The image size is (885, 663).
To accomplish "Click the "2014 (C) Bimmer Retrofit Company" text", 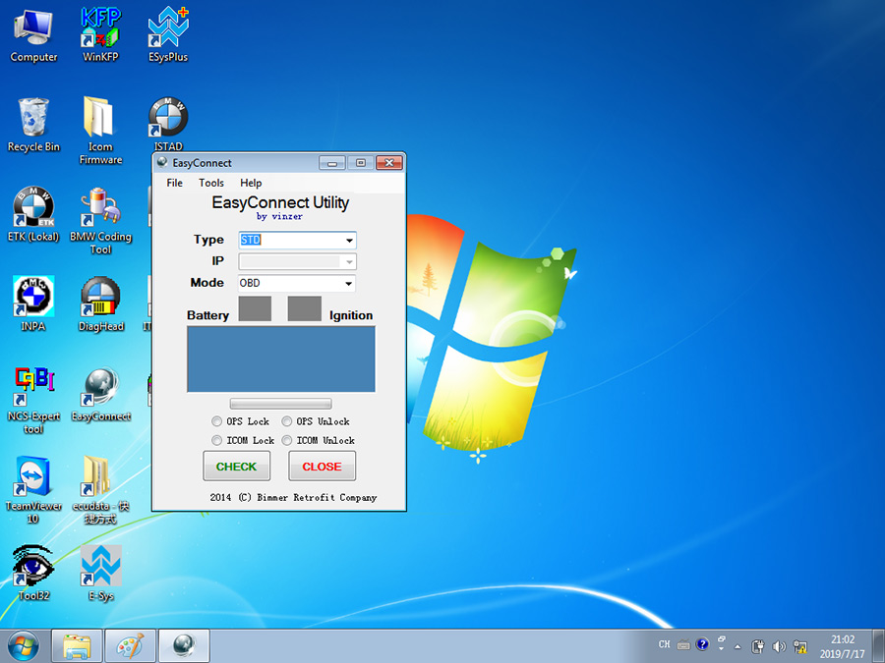I will coord(293,497).
